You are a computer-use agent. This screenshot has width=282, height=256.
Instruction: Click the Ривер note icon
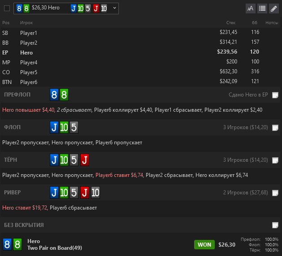tap(275, 193)
